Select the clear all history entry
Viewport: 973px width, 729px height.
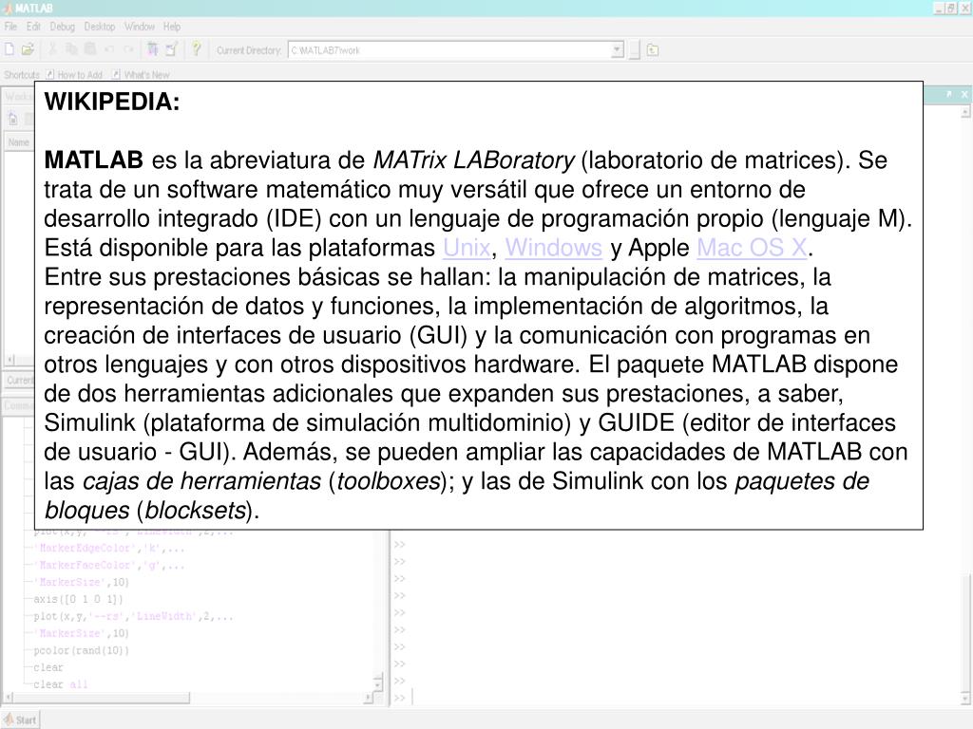(x=60, y=684)
